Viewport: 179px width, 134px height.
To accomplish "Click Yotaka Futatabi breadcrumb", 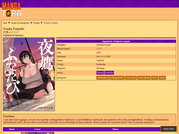I will tap(51, 23).
